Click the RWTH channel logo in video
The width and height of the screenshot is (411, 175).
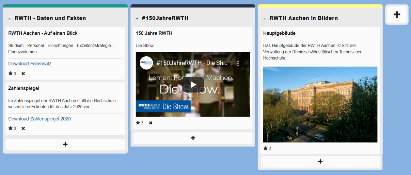coord(146,63)
